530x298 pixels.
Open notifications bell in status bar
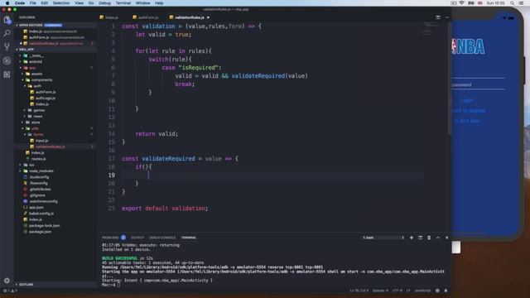pos(446,291)
